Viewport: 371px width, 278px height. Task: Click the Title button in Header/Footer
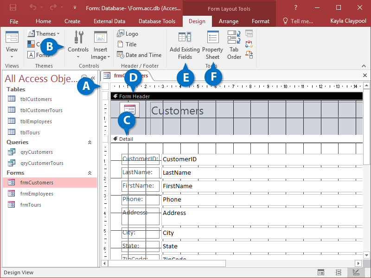pos(127,44)
